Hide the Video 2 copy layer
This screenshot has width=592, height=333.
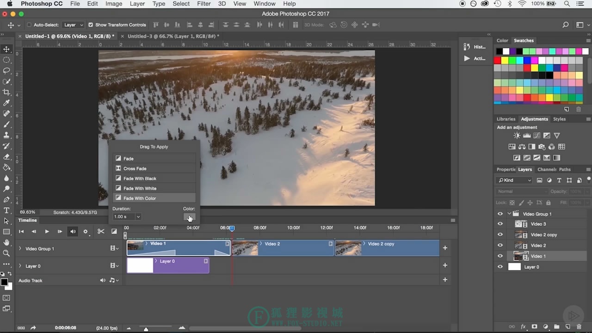pos(500,235)
